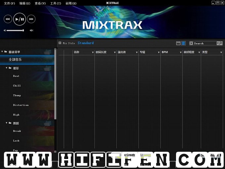Open the 查看(V) menu
225x169 pixels.
40,3
